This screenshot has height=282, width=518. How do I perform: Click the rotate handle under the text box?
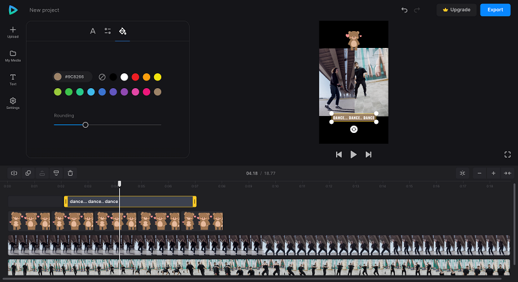354,129
